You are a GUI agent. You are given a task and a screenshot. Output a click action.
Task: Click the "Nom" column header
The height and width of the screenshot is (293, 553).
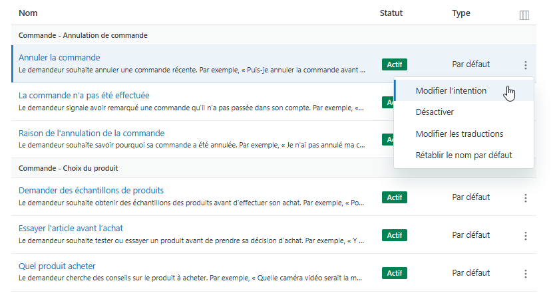coord(28,13)
